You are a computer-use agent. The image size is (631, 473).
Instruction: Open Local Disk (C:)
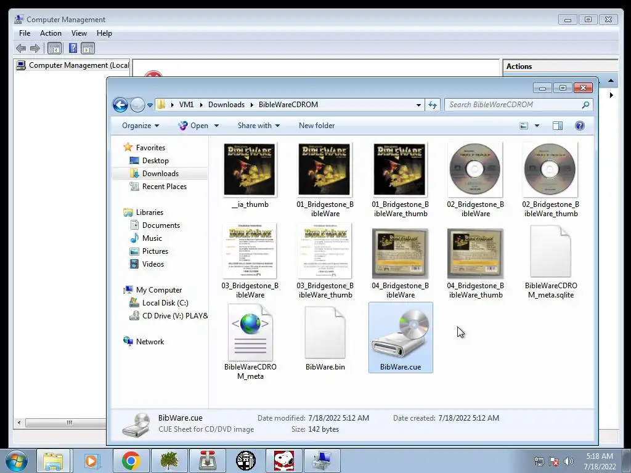[165, 303]
